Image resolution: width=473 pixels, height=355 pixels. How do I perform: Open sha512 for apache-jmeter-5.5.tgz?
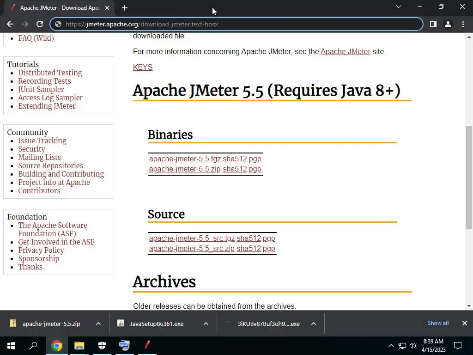click(235, 159)
